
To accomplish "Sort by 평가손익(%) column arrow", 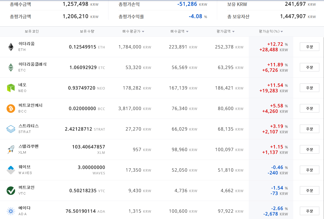I will click(x=282, y=31).
